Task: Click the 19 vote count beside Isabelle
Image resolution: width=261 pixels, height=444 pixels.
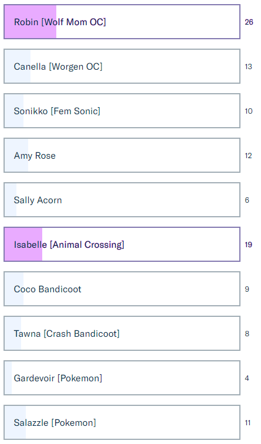Action: (249, 245)
